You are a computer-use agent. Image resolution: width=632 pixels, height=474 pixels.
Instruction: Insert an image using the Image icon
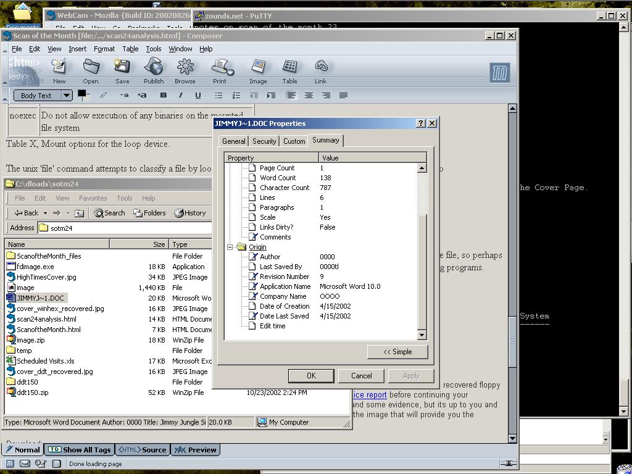pyautogui.click(x=258, y=70)
